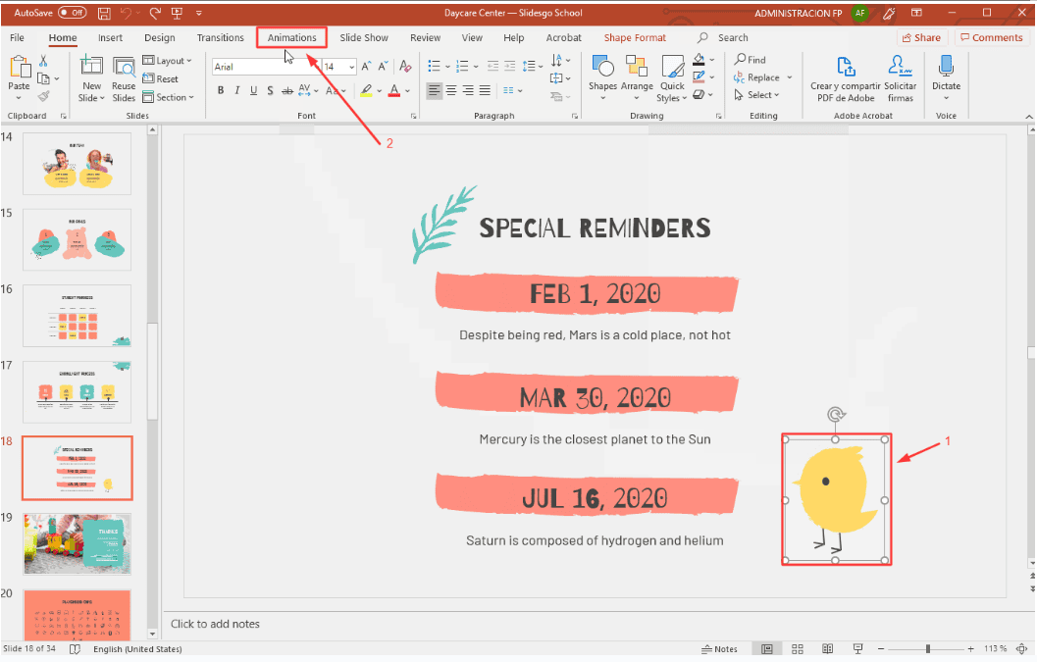The height and width of the screenshot is (662, 1037).
Task: Open the Shape Format tab
Action: (x=635, y=37)
